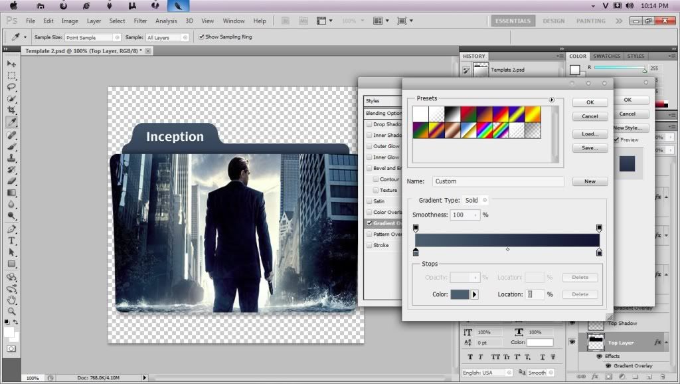This screenshot has height=384, width=680.
Task: Switch to the Styles panel tab
Action: 636,56
